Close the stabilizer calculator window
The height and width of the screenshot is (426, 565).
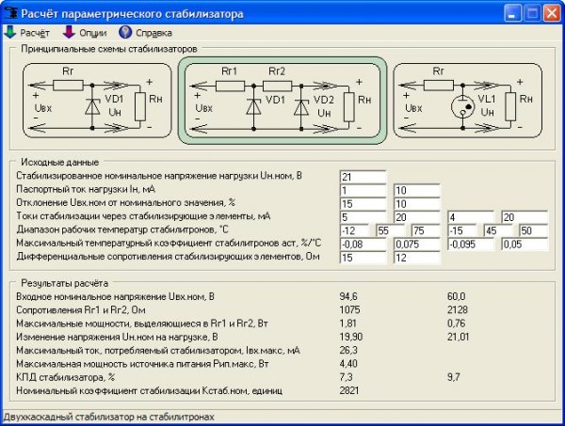551,13
